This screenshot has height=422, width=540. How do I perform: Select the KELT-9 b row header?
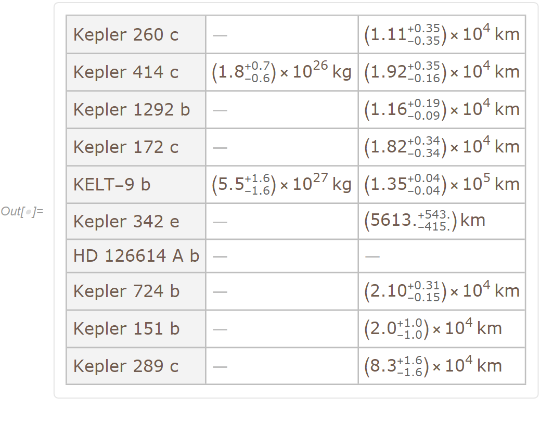point(112,185)
